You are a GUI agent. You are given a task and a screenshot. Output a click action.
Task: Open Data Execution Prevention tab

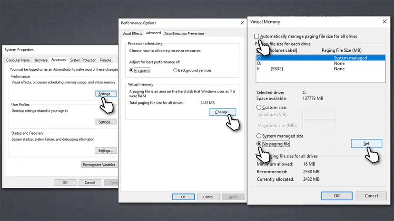coord(184,33)
